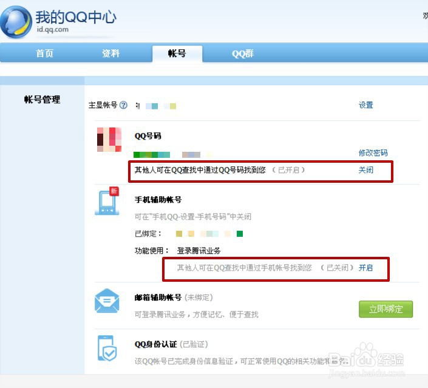Click the 其他人可在QQ查找中通过QQ号码找到您 text
This screenshot has height=388, width=428.
200,170
